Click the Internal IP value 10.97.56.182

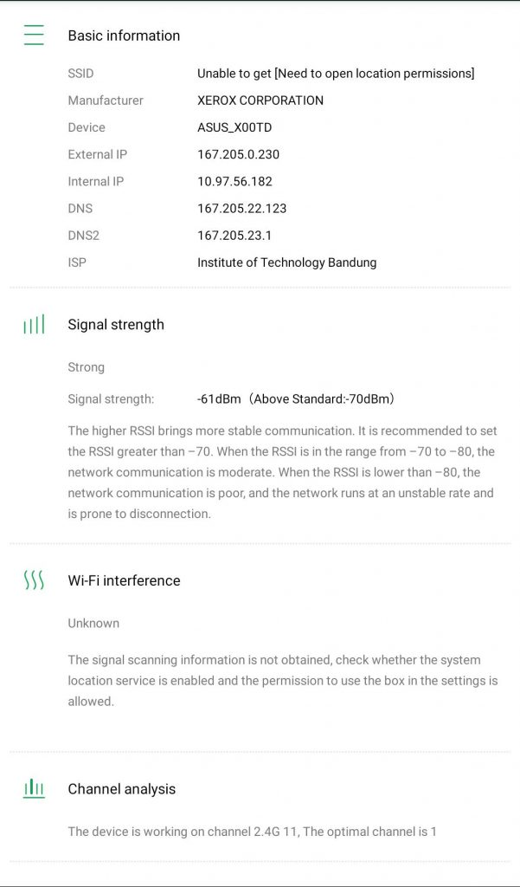point(234,181)
